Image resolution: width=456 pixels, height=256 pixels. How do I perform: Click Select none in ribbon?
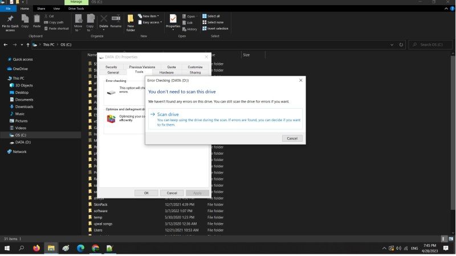pyautogui.click(x=213, y=22)
